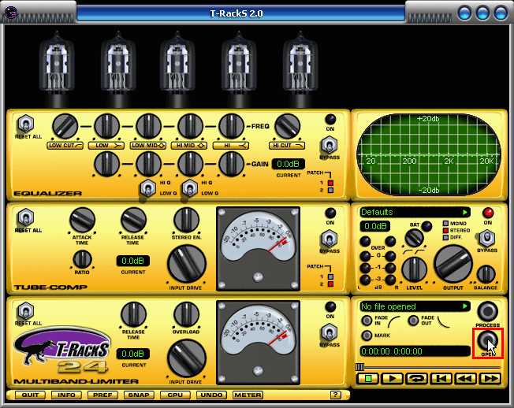Screen dimensions: 514x408
Task: Click the Multiband-Limiter Input Drive knob
Action: (187, 358)
